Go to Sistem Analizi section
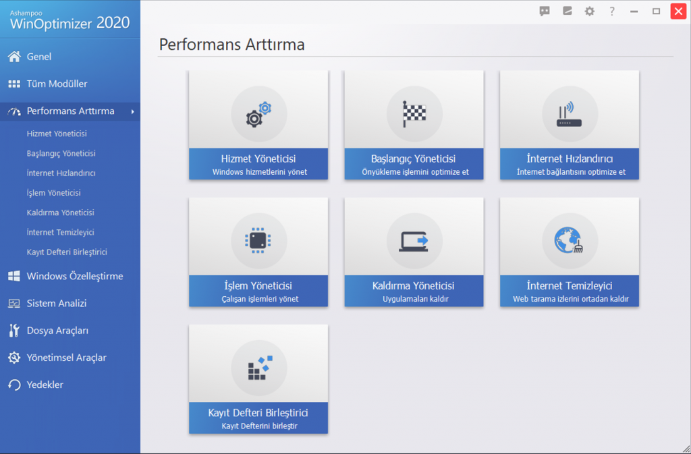The width and height of the screenshot is (691, 454). (57, 304)
